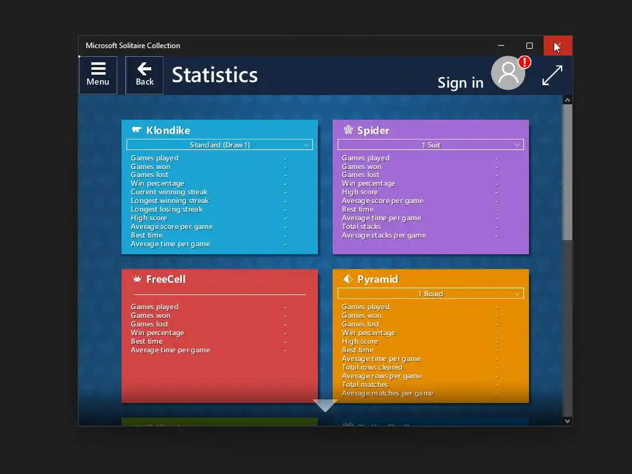Screen dimensions: 632x474
Task: Click Klondike 'Average score per game' row
Action: (209, 227)
